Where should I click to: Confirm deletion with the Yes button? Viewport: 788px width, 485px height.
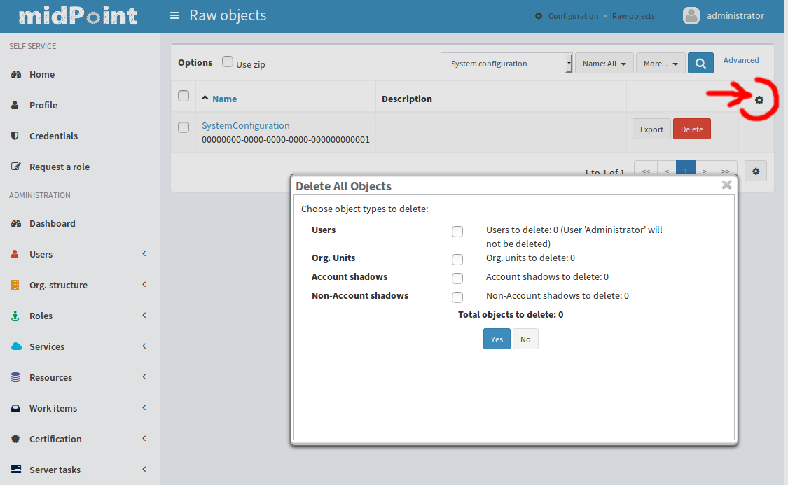tap(497, 339)
